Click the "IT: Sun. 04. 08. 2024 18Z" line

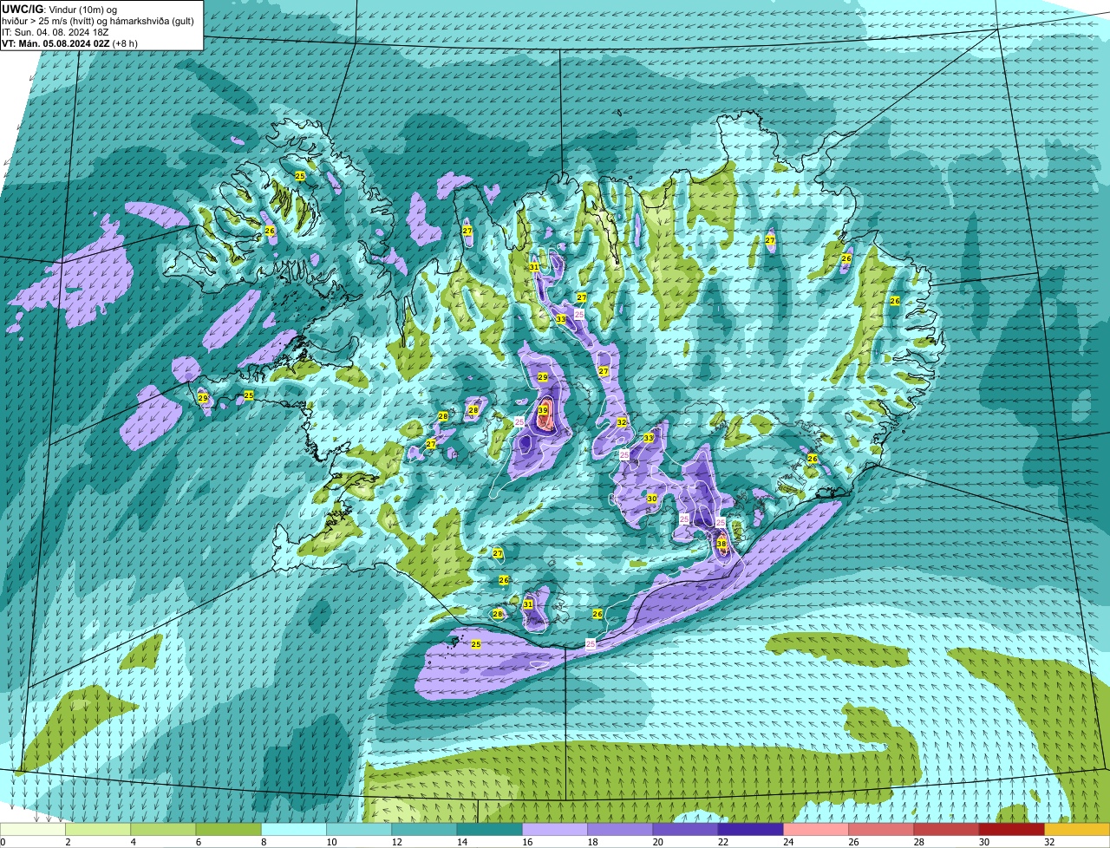pyautogui.click(x=55, y=32)
